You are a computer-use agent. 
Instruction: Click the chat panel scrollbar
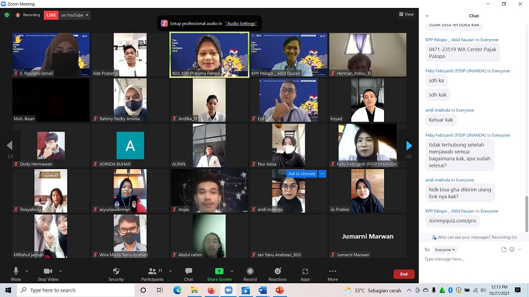[x=526, y=211]
